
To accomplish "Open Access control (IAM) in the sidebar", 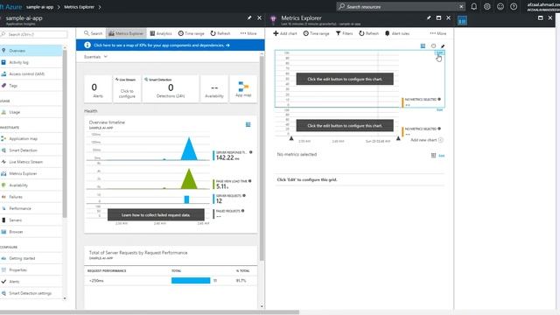I will (x=31, y=73).
